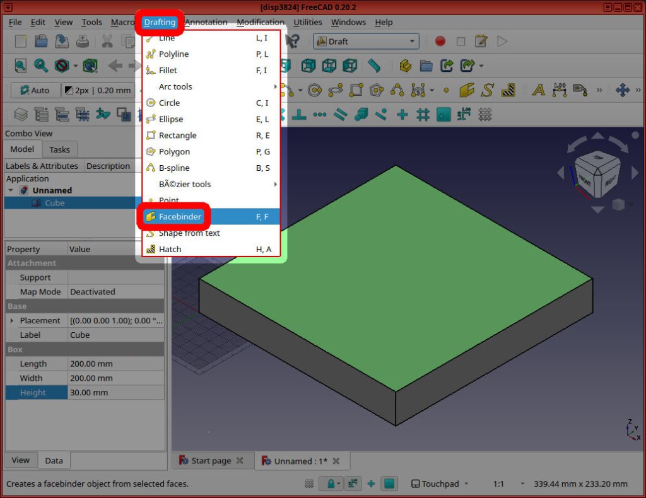The image size is (646, 498).
Task: Open the Touchpad navigation style dropdown
Action: coord(440,484)
